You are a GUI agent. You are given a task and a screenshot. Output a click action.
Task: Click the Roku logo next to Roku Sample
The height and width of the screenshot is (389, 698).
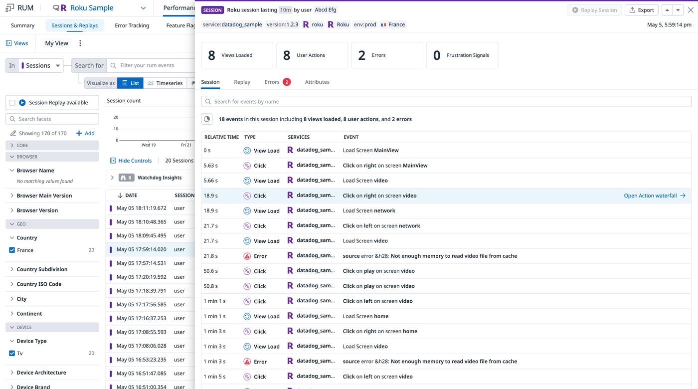pos(63,7)
